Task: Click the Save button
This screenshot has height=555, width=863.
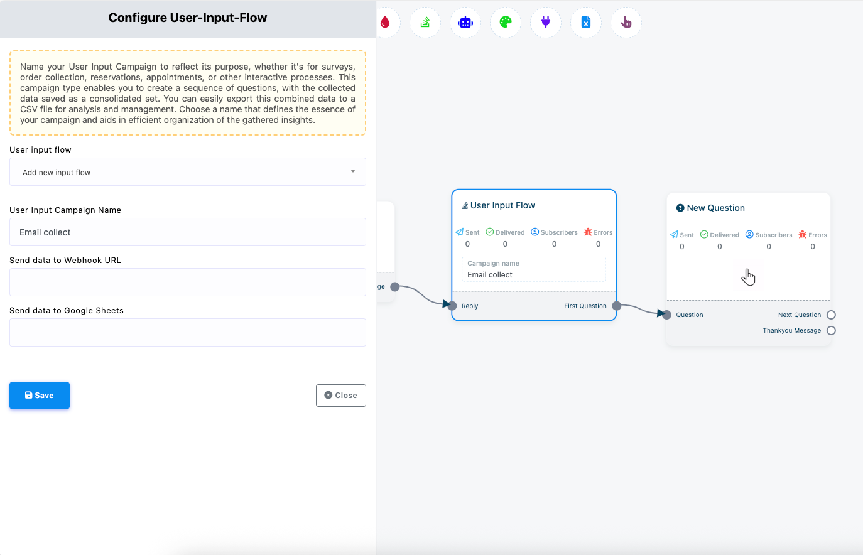Action: [x=40, y=396]
